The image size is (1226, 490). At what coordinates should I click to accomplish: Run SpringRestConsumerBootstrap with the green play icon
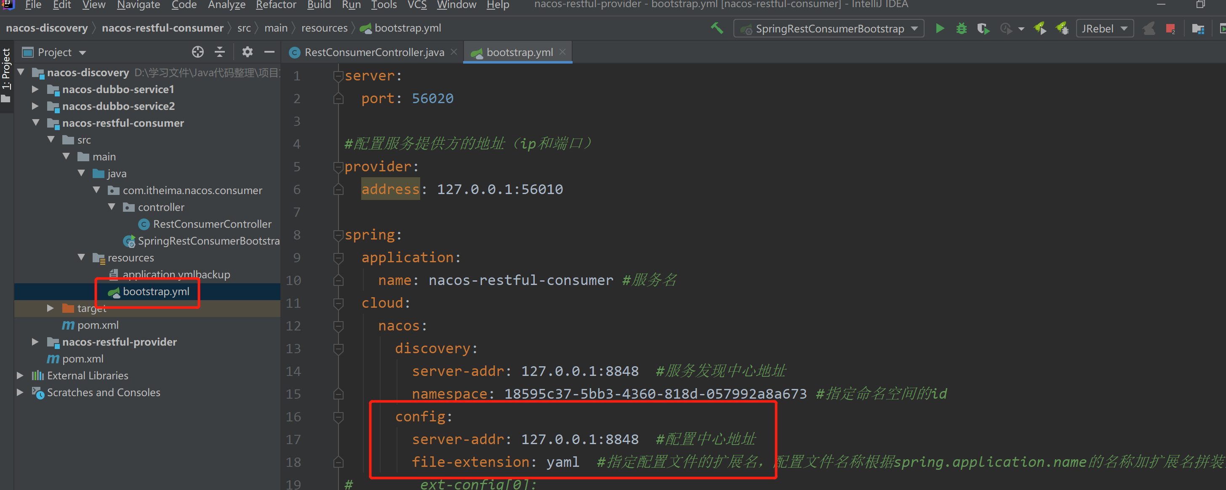tap(939, 29)
